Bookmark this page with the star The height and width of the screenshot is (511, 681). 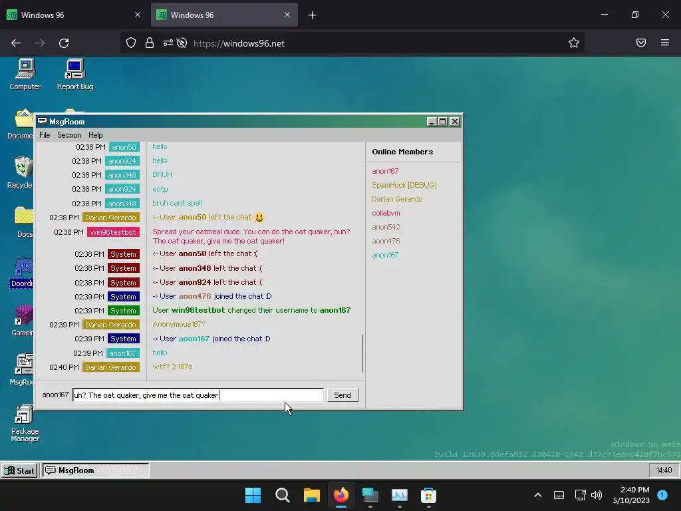pyautogui.click(x=574, y=43)
